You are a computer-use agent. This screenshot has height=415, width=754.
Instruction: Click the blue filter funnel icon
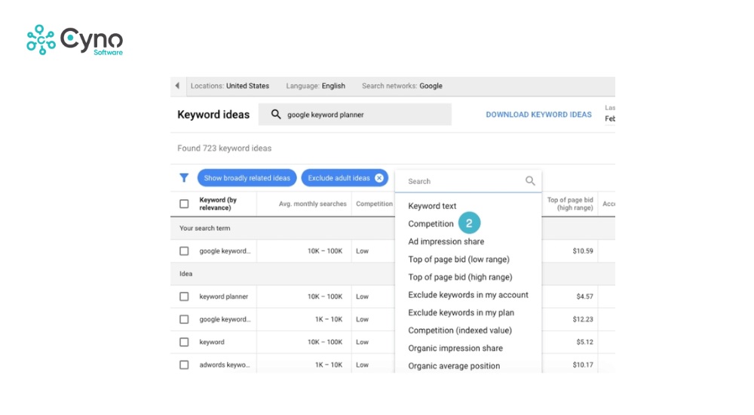(x=184, y=178)
